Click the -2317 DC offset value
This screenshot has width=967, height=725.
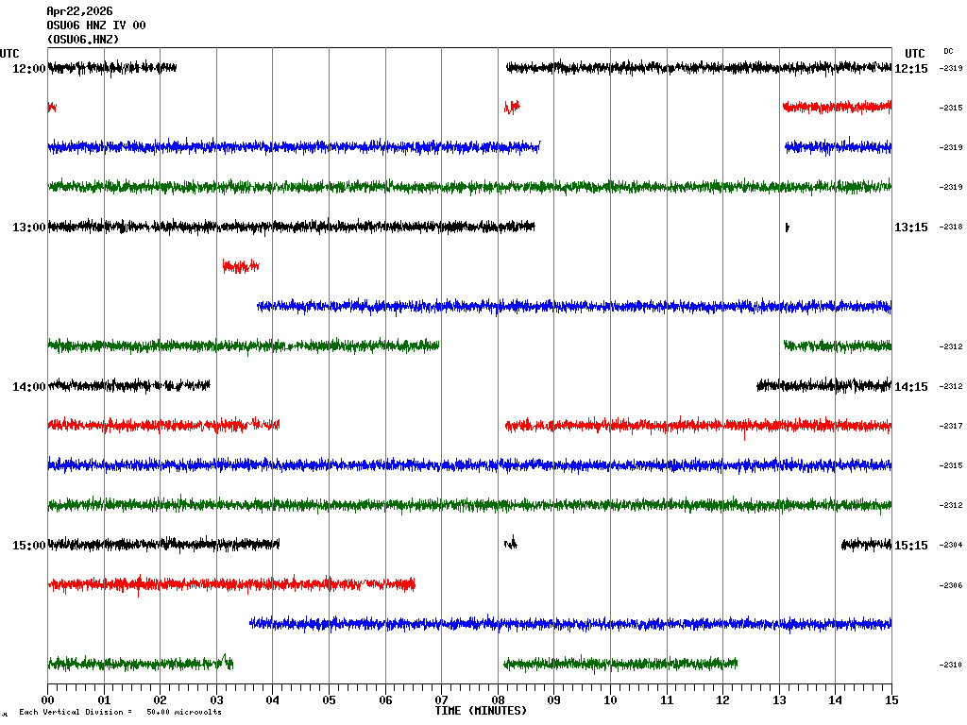point(950,427)
